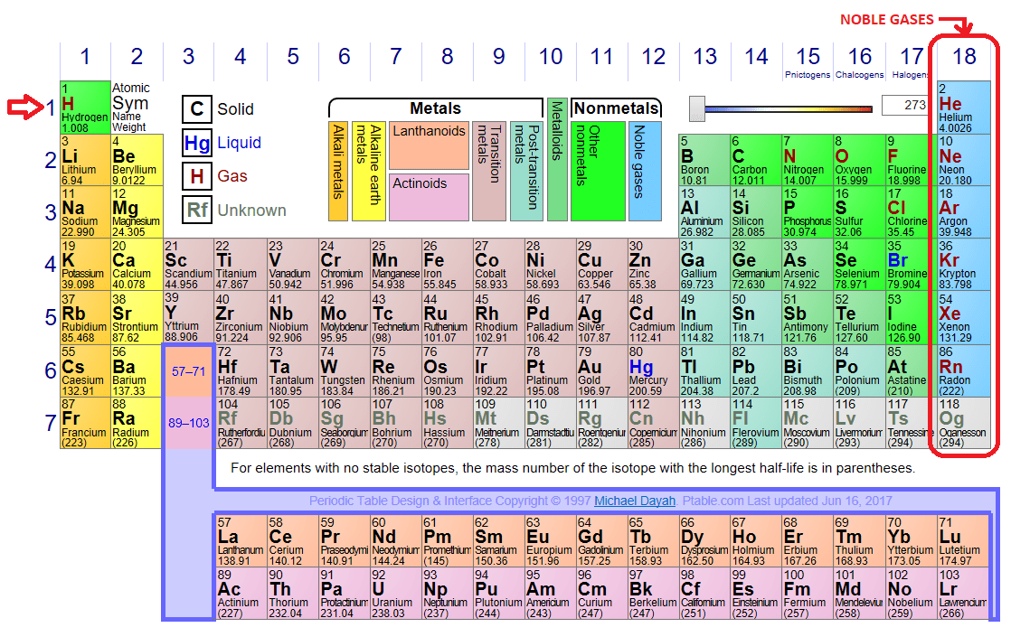Select the Solid state legend box C

pos(196,108)
